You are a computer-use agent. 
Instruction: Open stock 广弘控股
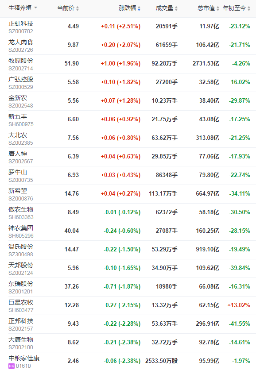pos(21,79)
